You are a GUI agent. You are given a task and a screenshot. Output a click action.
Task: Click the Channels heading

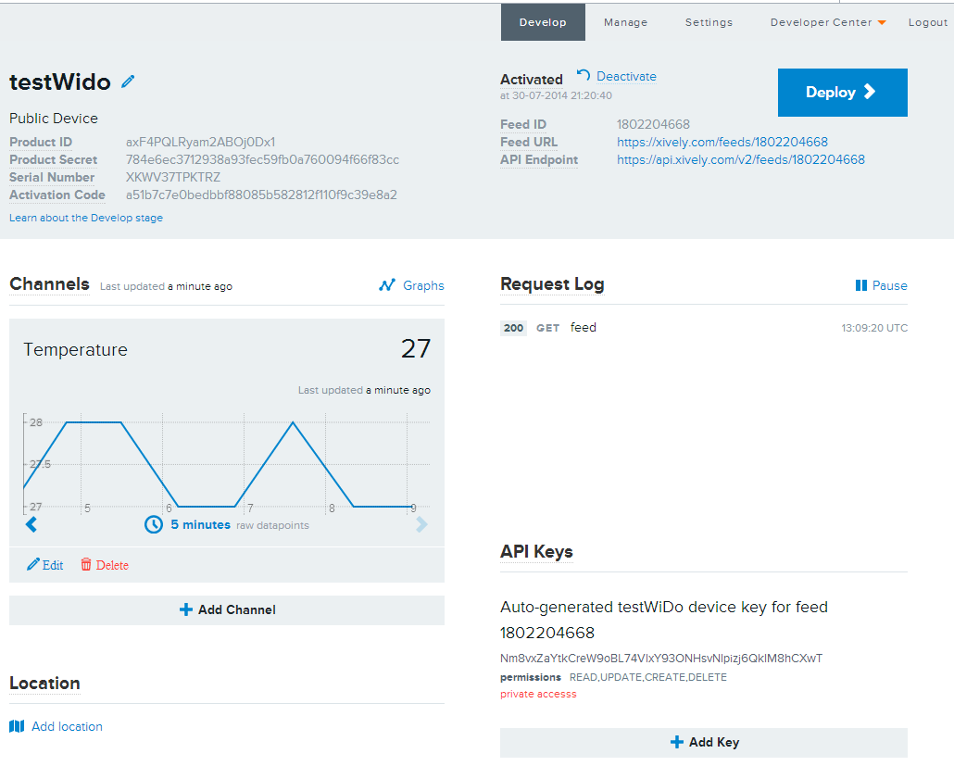pyautogui.click(x=49, y=284)
